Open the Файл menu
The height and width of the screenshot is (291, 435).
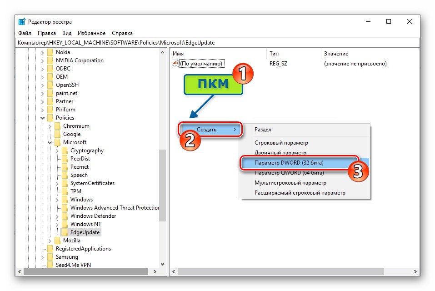click(x=25, y=33)
